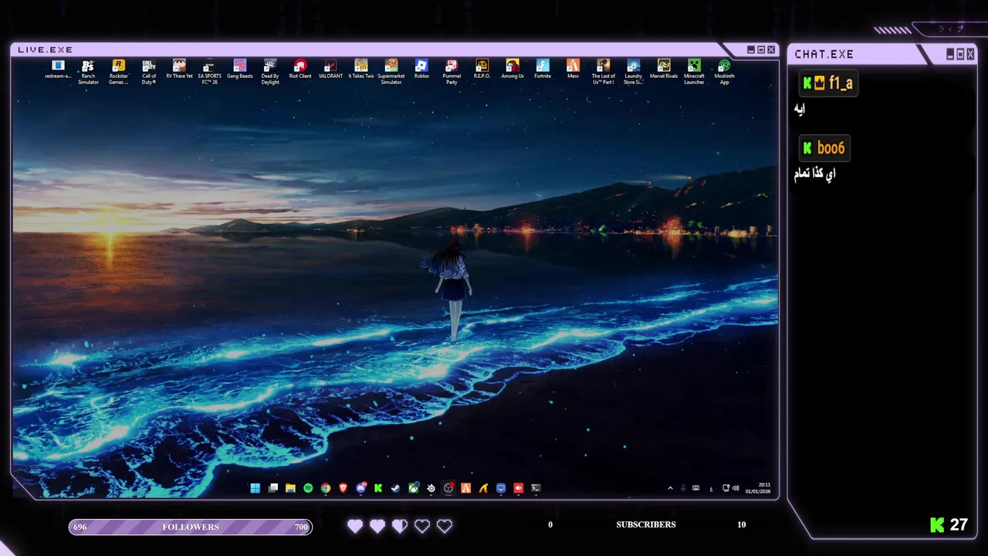988x556 pixels.
Task: Launch Ranch Simulator from desktop
Action: pyautogui.click(x=88, y=72)
